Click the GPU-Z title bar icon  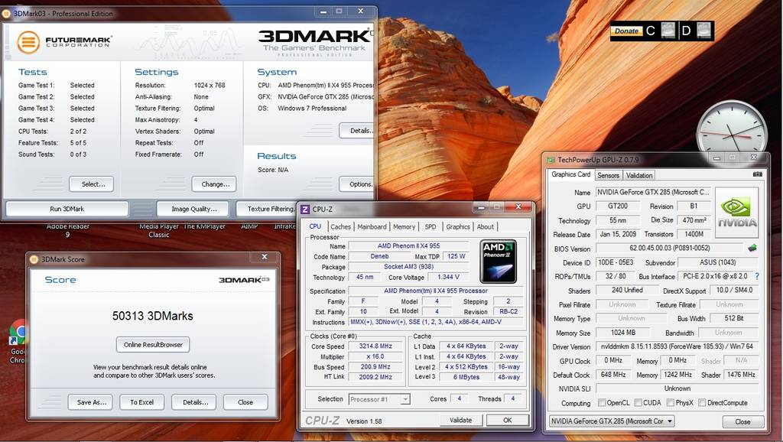click(x=551, y=160)
